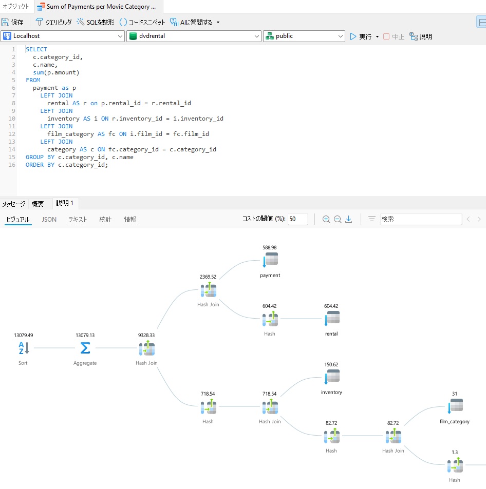This screenshot has width=486, height=489.
Task: Zoom out the explain plan diagram
Action: click(338, 219)
